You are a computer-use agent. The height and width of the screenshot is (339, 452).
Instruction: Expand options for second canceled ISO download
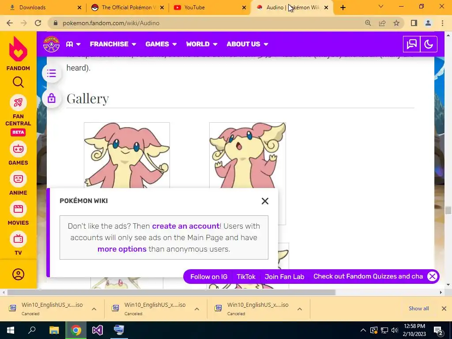pos(197,309)
